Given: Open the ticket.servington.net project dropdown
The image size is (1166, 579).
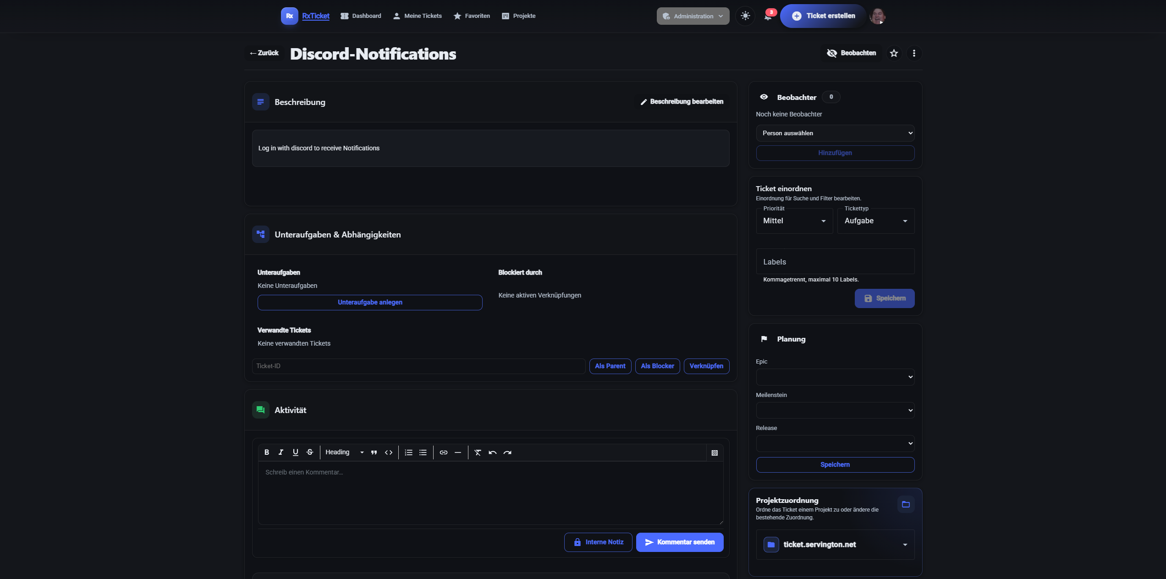Looking at the screenshot, I should pyautogui.click(x=835, y=545).
